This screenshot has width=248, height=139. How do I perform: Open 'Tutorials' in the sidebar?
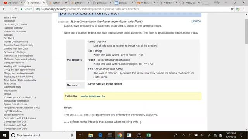coord(8,35)
